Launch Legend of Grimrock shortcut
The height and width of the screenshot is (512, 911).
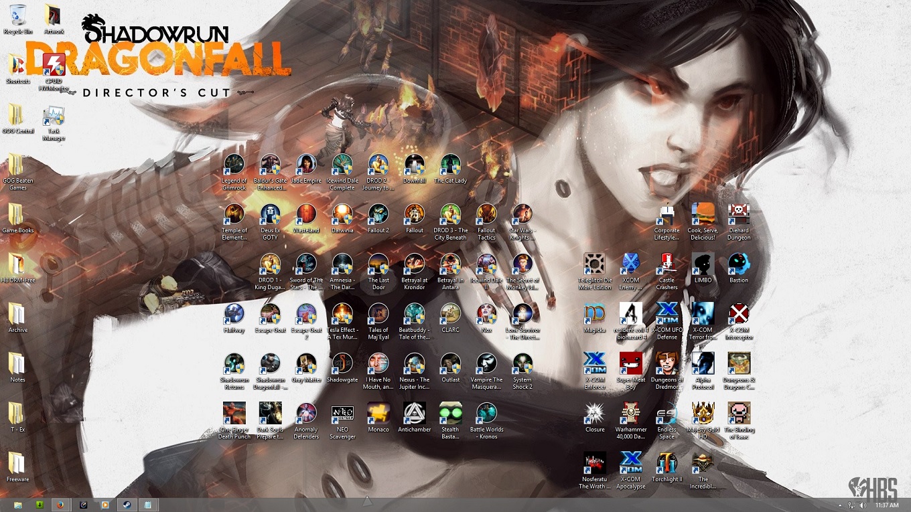(234, 173)
